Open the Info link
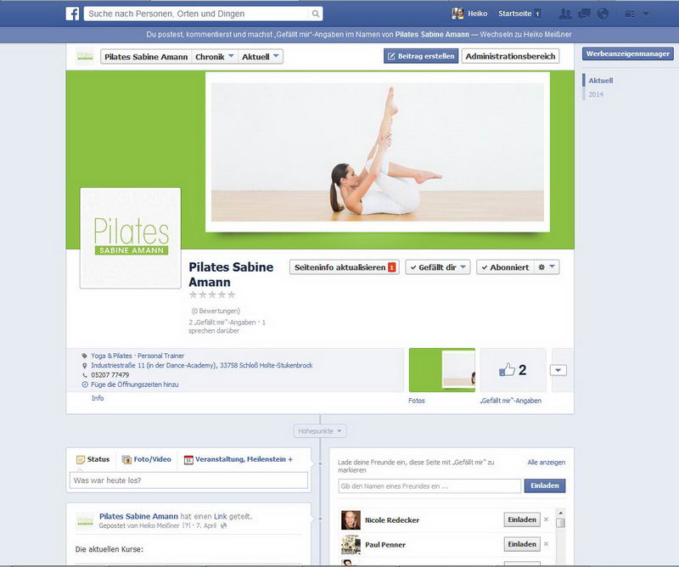 (98, 398)
